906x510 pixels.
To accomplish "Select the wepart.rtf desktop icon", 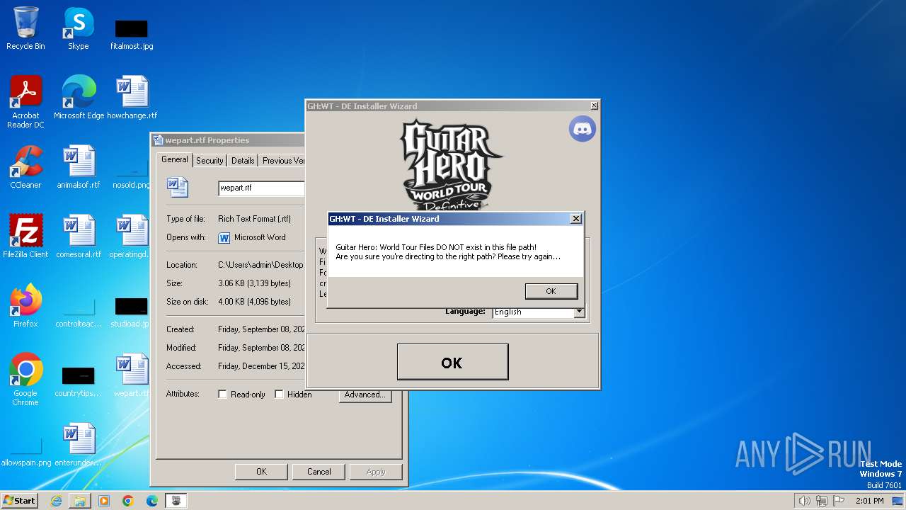I will 132,375.
